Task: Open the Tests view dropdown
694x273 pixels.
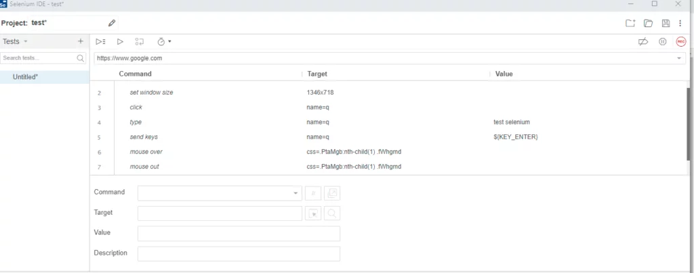Action: [x=15, y=41]
